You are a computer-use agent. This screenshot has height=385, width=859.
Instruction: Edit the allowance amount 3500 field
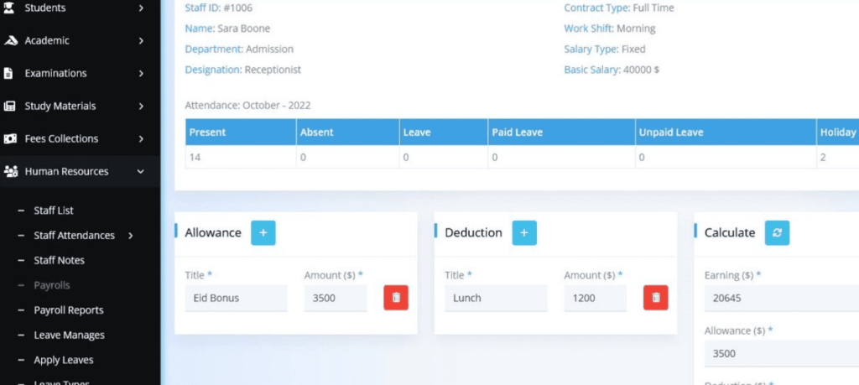(x=336, y=298)
